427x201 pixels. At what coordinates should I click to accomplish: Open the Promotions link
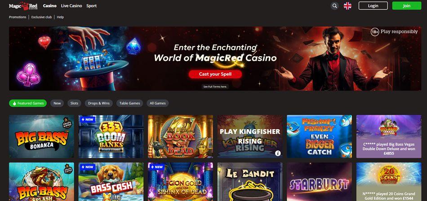coord(18,17)
